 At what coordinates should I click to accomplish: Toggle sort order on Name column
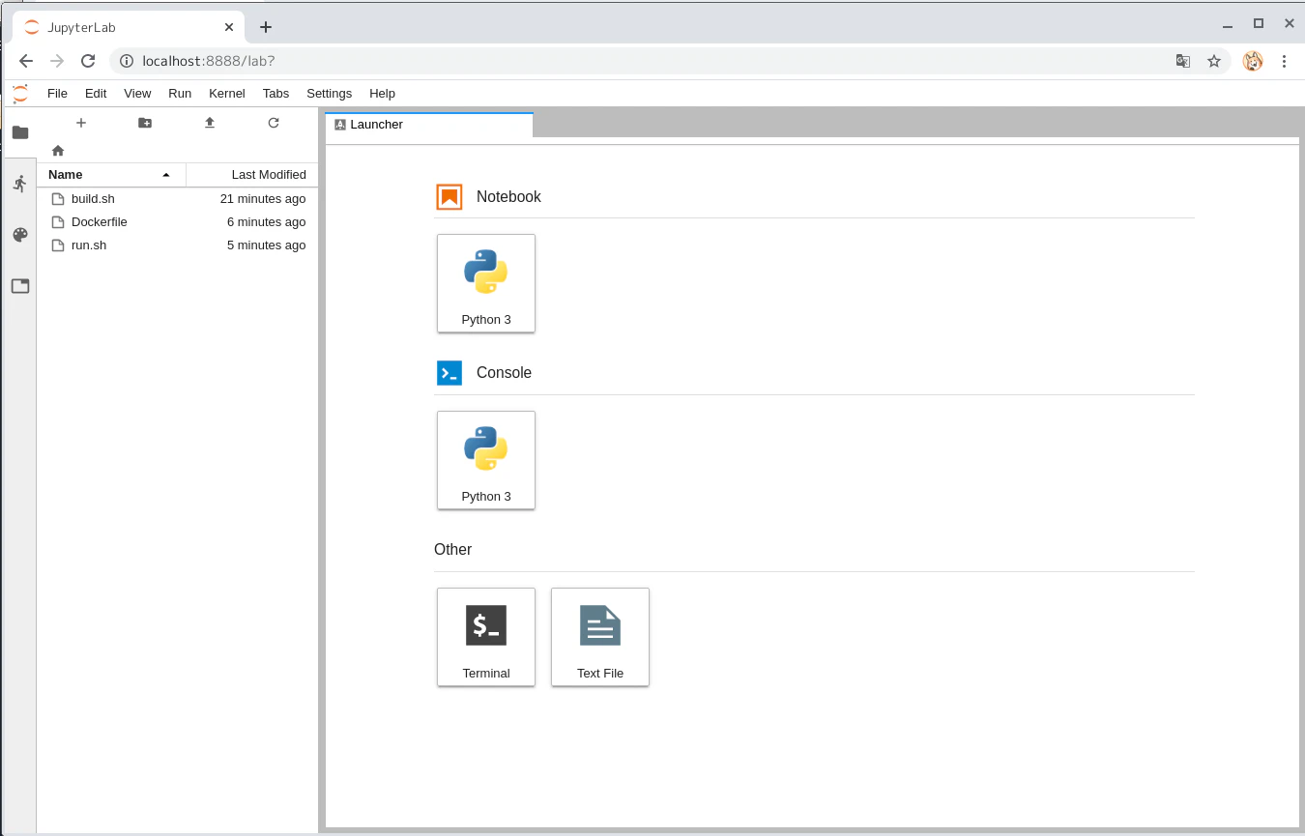(x=111, y=175)
